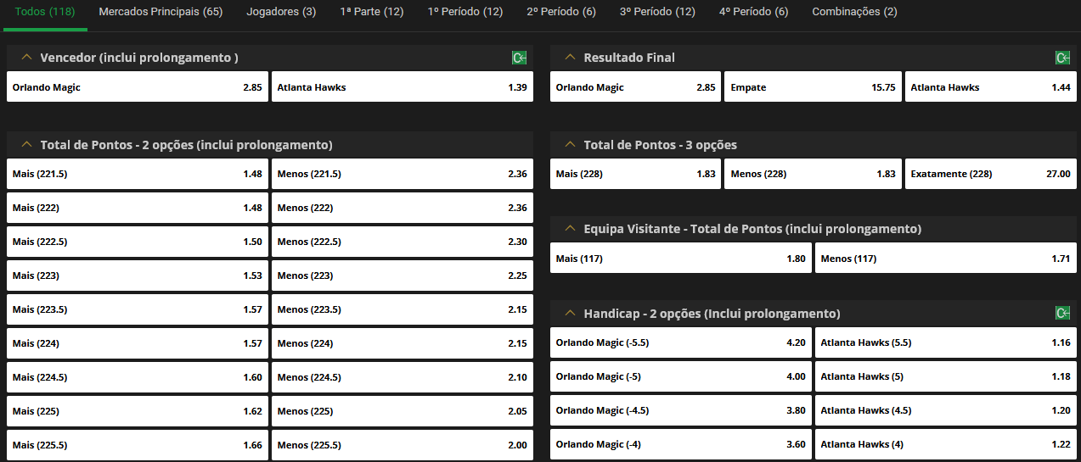Select Menos (225.5) at 2.00

pyautogui.click(x=403, y=445)
